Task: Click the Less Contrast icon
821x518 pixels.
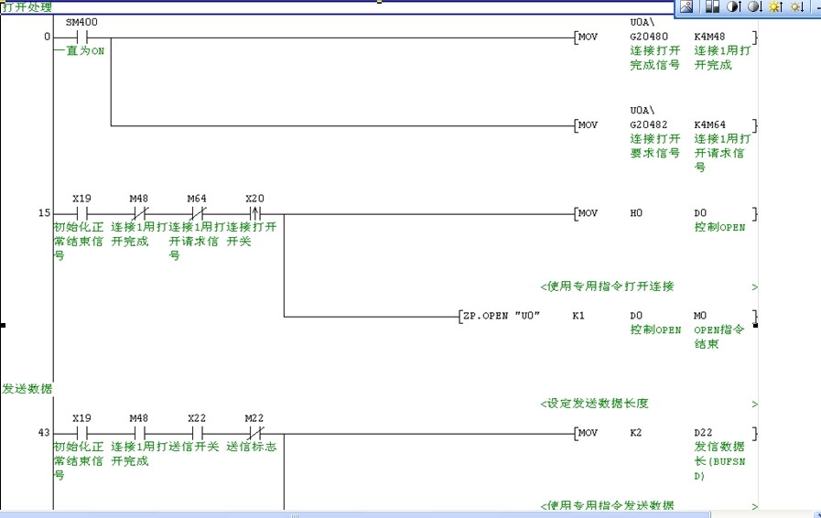Action: [x=754, y=7]
